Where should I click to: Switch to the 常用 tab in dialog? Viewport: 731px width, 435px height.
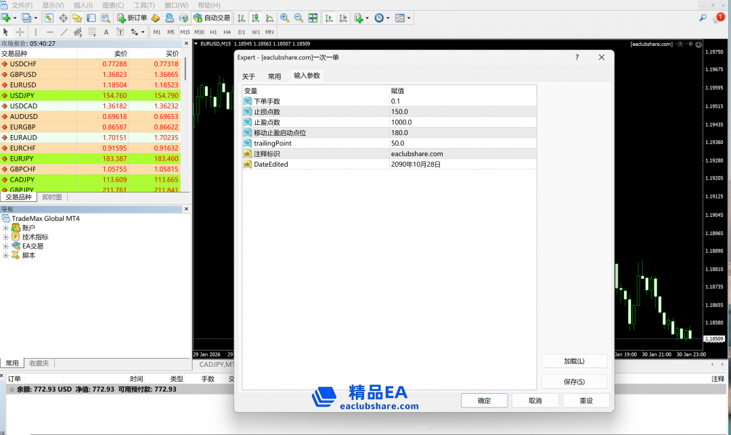[x=274, y=76]
